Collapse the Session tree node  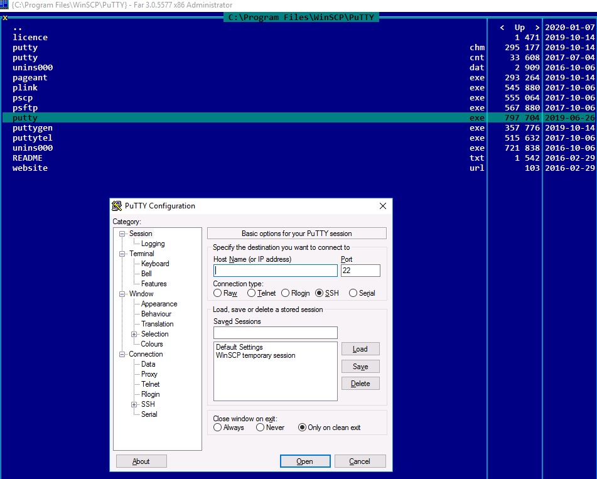122,234
